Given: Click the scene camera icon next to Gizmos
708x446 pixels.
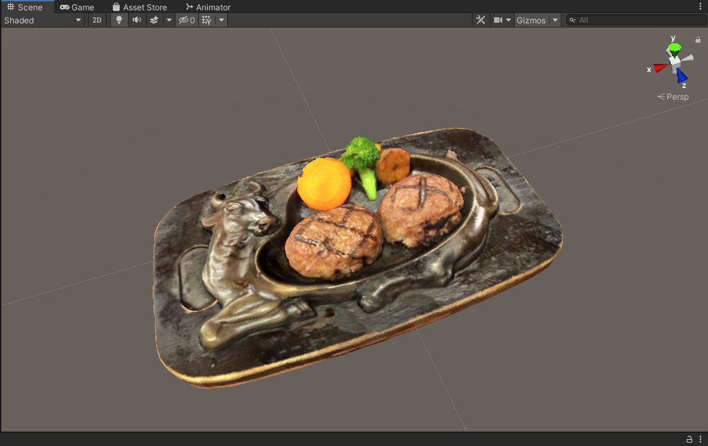Looking at the screenshot, I should (498, 20).
